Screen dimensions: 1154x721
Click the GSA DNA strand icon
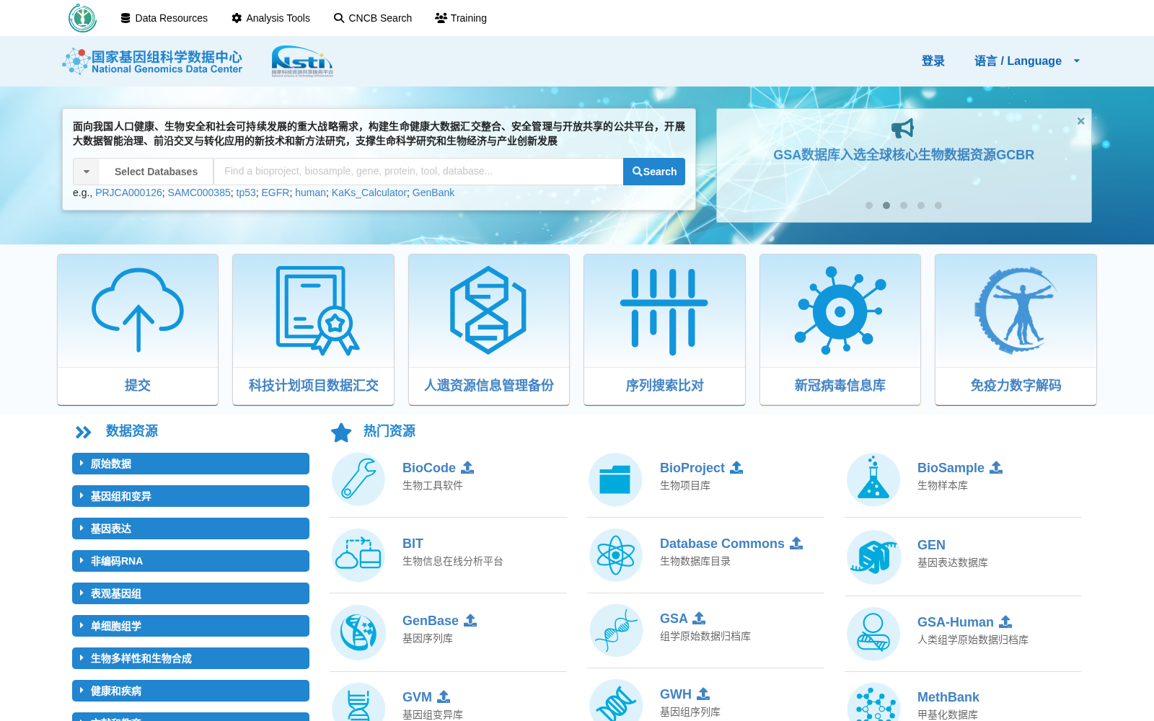coord(615,630)
